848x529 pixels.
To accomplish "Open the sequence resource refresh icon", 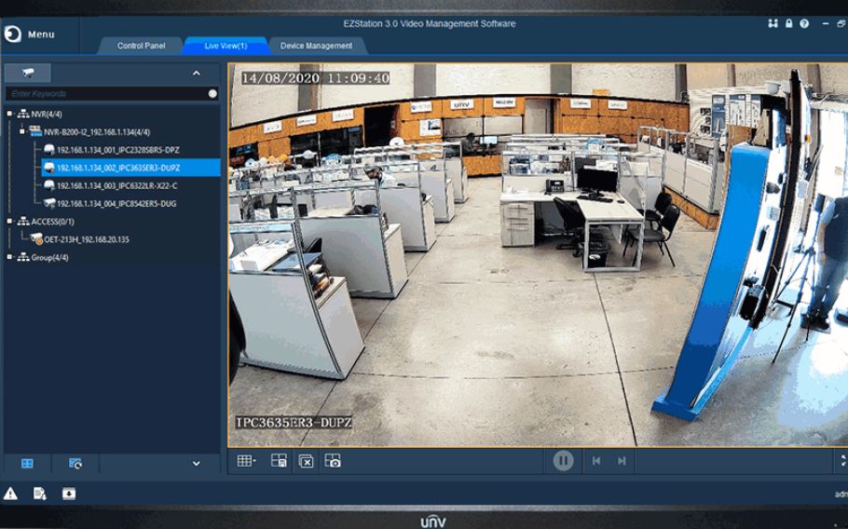I will (75, 463).
